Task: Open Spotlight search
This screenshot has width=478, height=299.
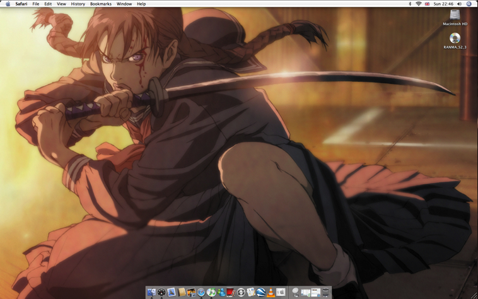Action: point(469,4)
